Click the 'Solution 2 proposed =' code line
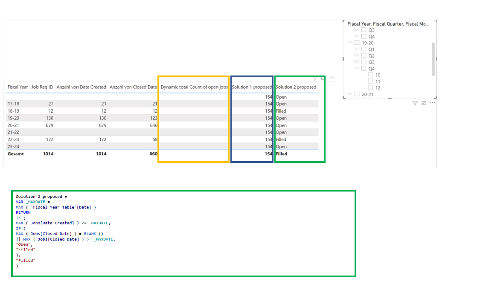480x299 pixels. pyautogui.click(x=41, y=197)
